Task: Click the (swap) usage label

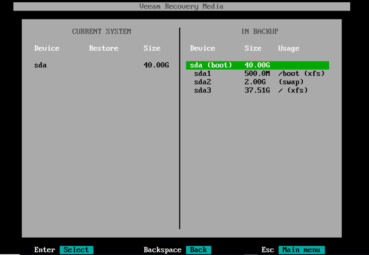Action: [291, 82]
